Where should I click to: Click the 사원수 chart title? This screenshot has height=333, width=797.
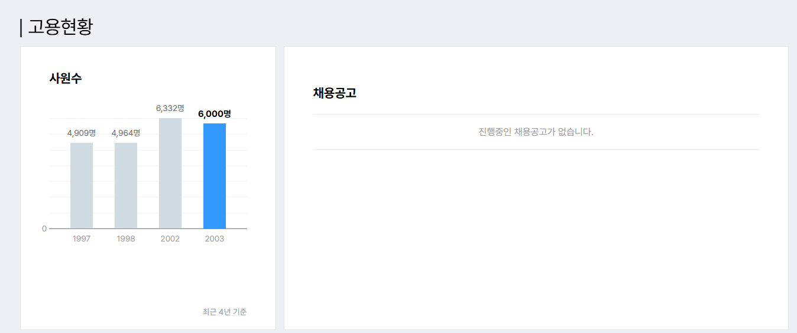66,78
